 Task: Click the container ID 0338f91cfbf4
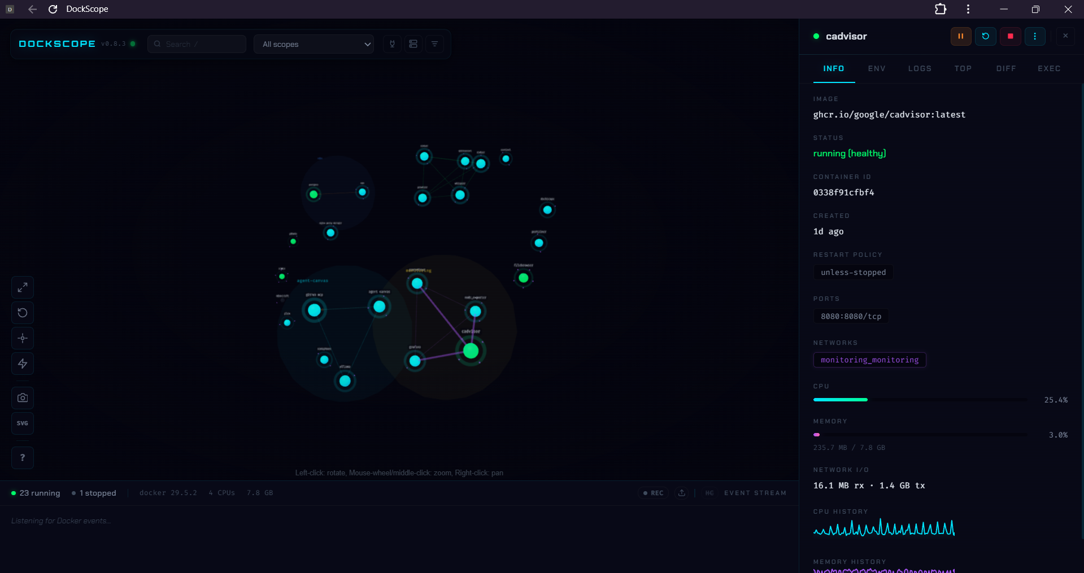843,193
